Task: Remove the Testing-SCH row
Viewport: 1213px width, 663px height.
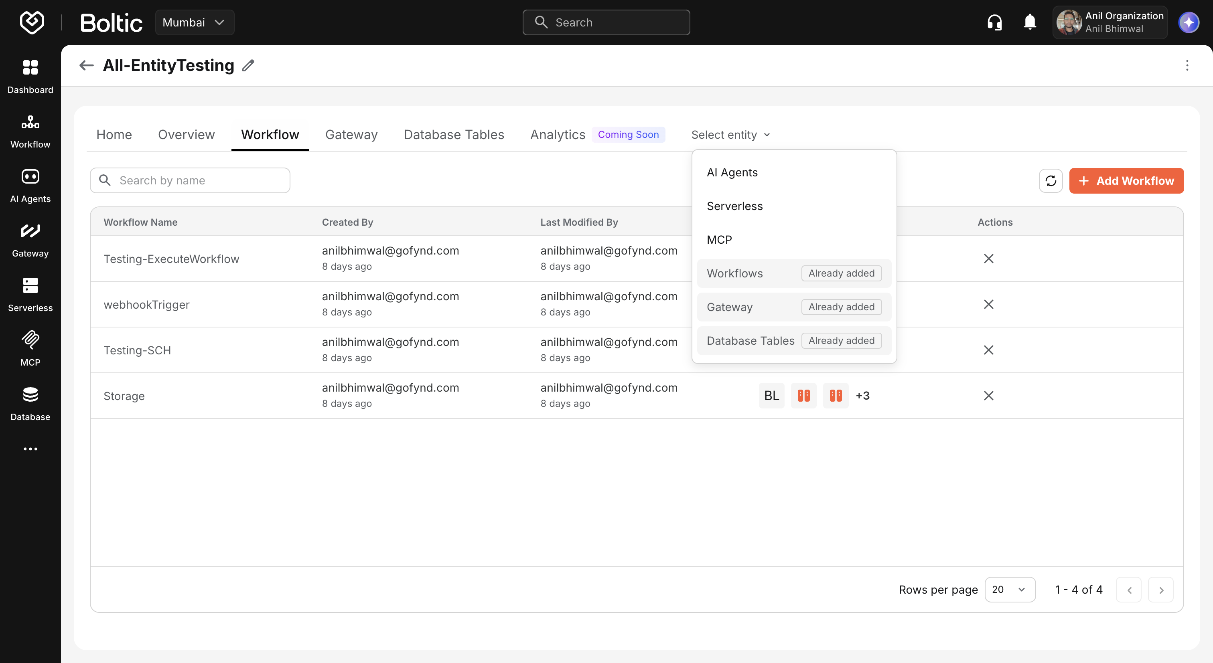Action: pos(988,350)
